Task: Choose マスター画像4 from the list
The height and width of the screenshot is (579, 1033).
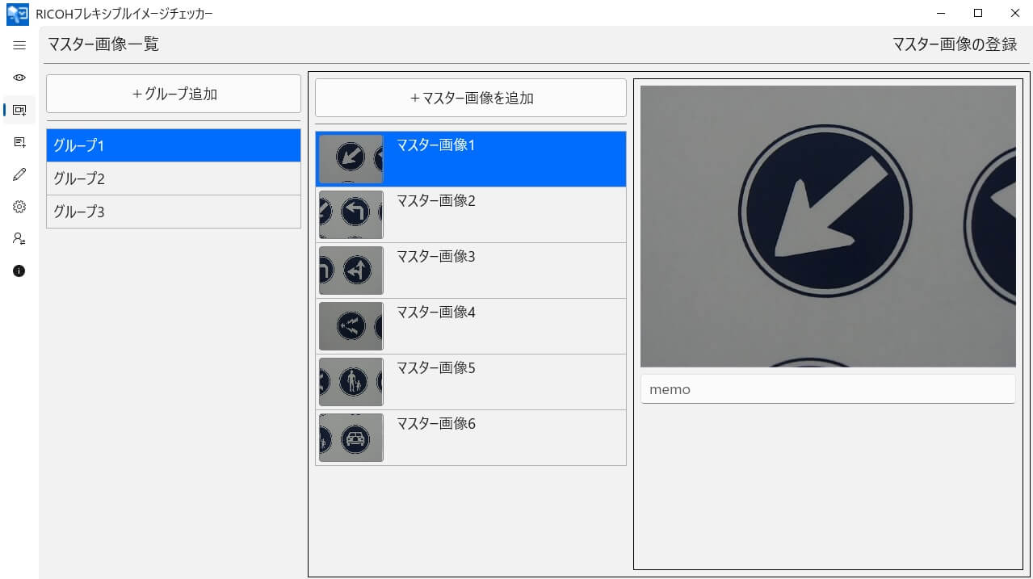Action: [471, 326]
